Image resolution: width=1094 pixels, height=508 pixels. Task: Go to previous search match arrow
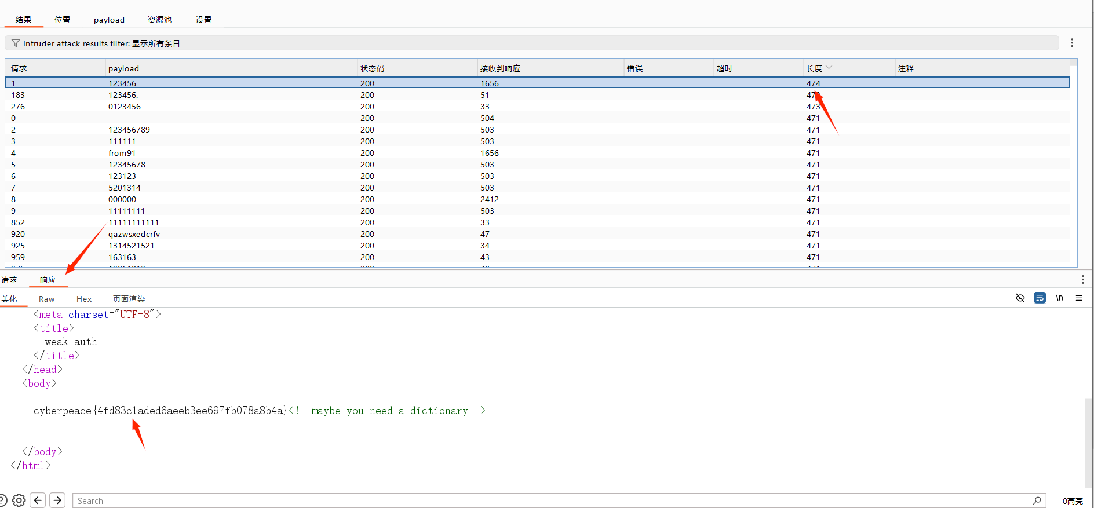click(38, 500)
